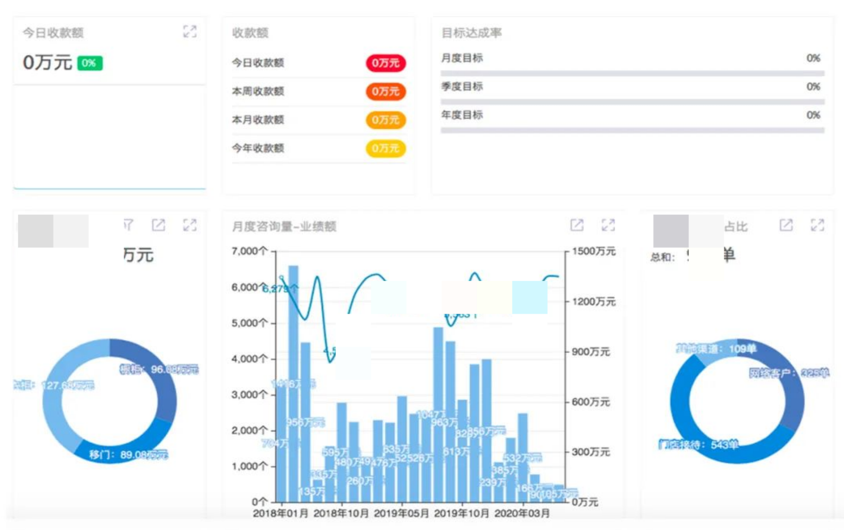Click the 本月收款额 row label

click(258, 120)
